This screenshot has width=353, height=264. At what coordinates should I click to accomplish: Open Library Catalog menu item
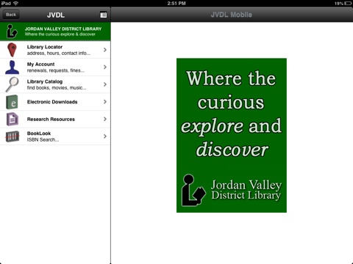(x=55, y=84)
